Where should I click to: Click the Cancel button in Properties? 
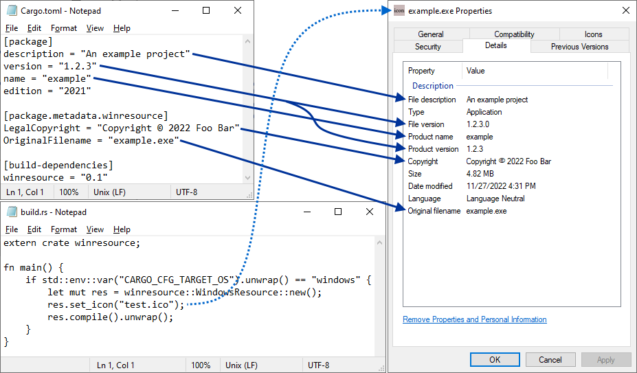pos(550,359)
